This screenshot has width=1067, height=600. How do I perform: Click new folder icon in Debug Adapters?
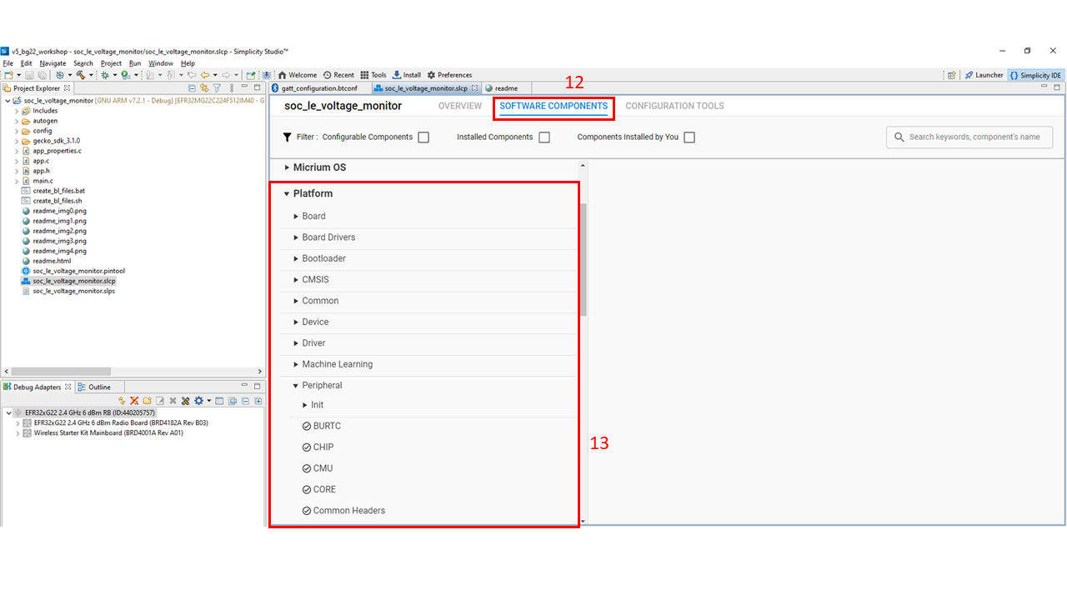[148, 401]
